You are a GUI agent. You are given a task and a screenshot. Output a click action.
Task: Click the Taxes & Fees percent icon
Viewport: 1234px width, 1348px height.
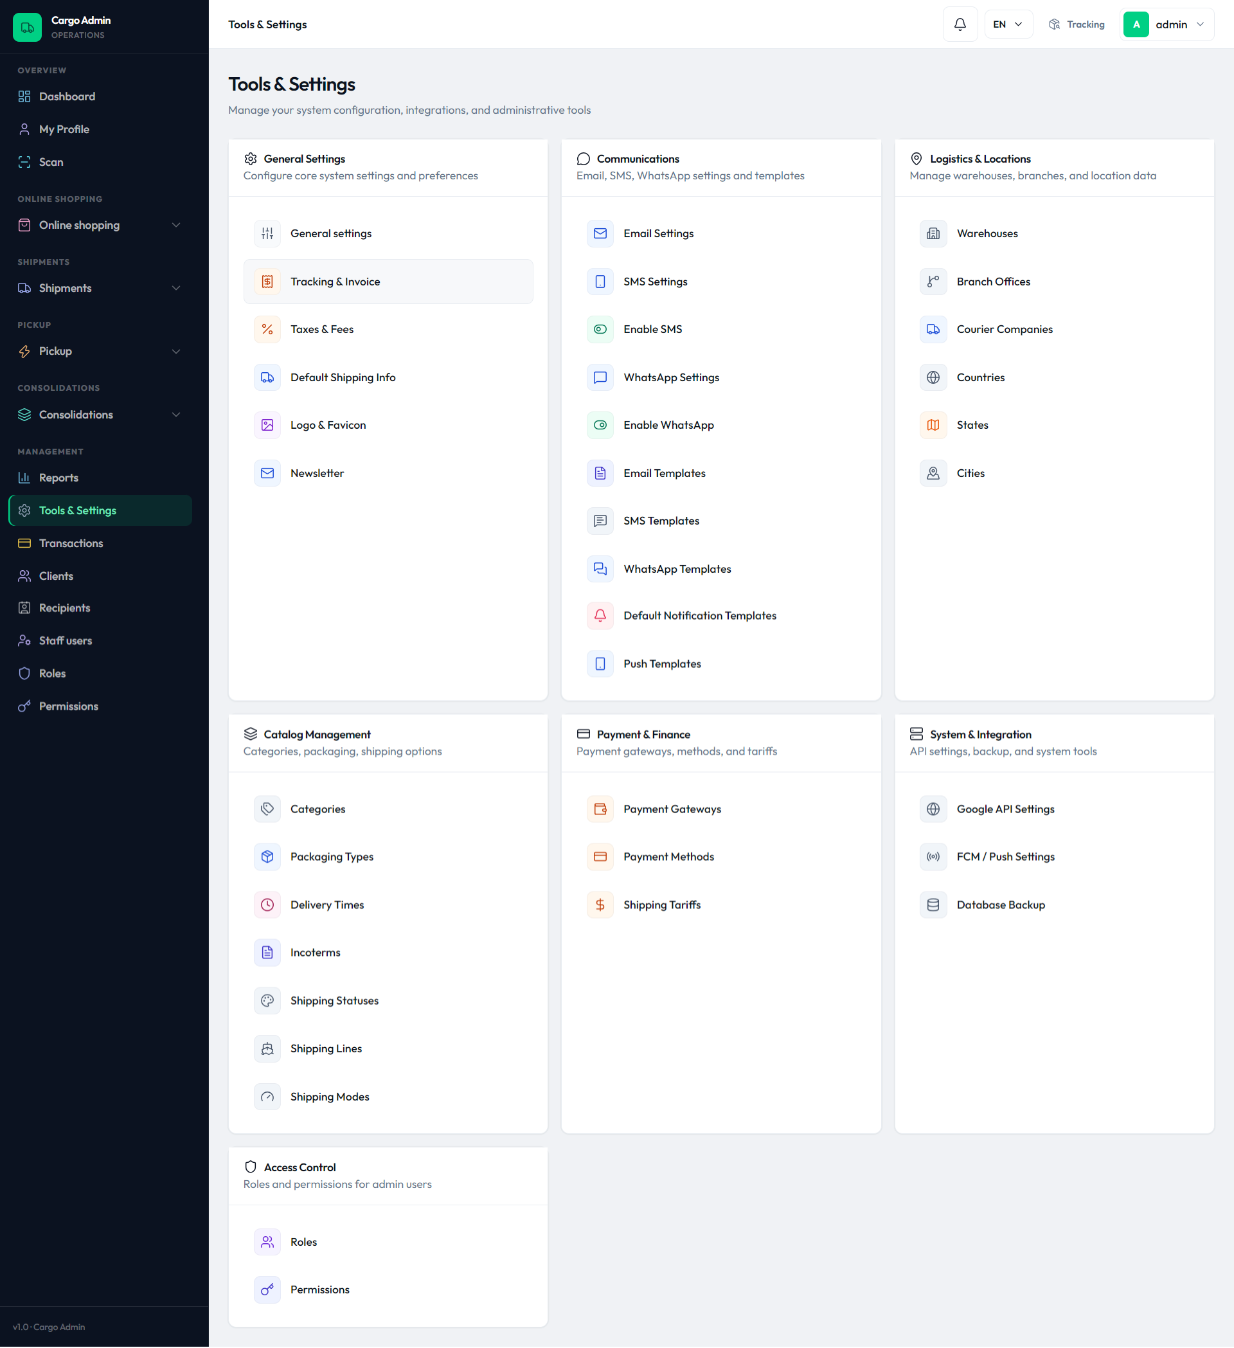point(267,329)
